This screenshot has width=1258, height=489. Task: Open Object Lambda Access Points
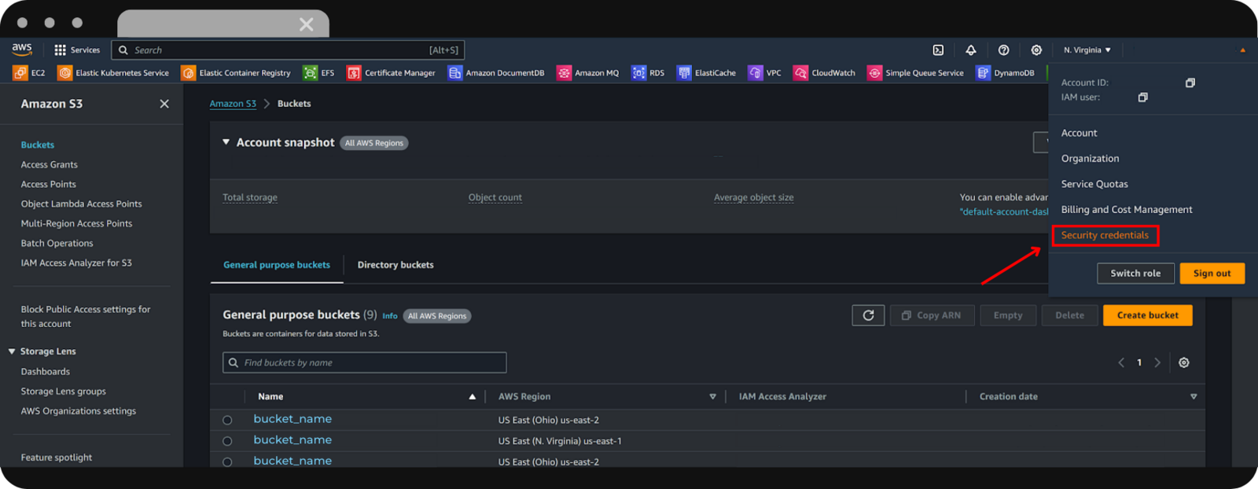pos(82,204)
